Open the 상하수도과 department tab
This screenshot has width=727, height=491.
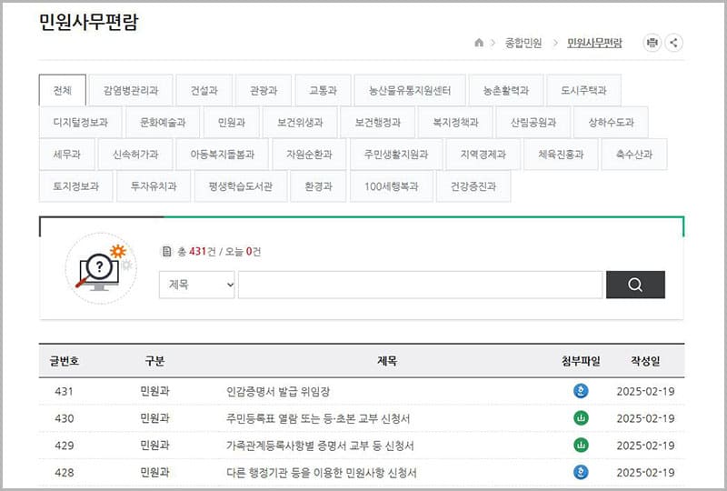click(x=611, y=123)
